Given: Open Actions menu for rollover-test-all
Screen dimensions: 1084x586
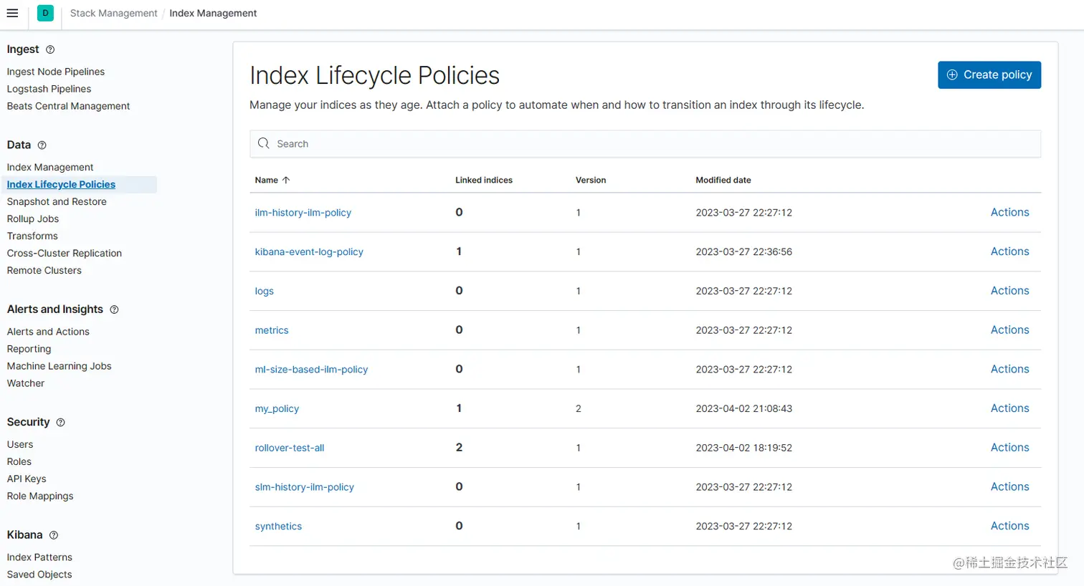Looking at the screenshot, I should (1009, 447).
